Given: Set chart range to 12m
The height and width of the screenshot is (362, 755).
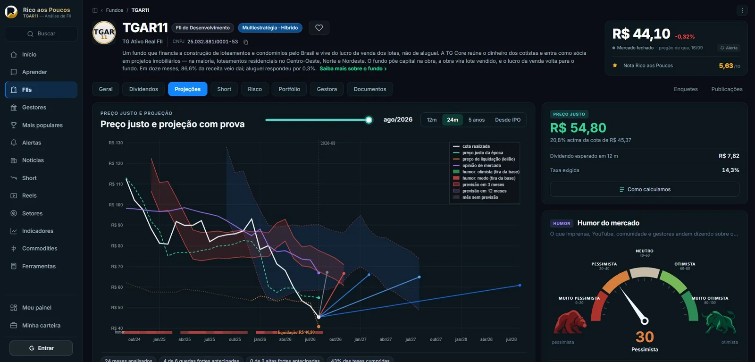Looking at the screenshot, I should tap(432, 120).
